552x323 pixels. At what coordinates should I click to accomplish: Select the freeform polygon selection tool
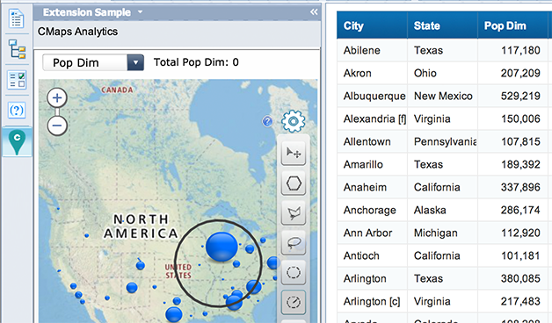(294, 212)
